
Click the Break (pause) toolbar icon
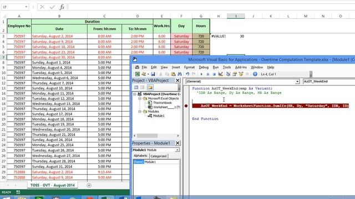[207, 74]
